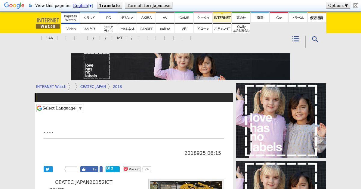This screenshot has width=361, height=189.
Task: Close the Google Translate bar
Action: pos(356,5)
